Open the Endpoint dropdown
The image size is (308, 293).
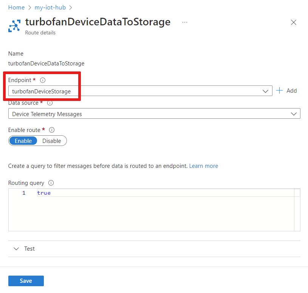coord(266,91)
